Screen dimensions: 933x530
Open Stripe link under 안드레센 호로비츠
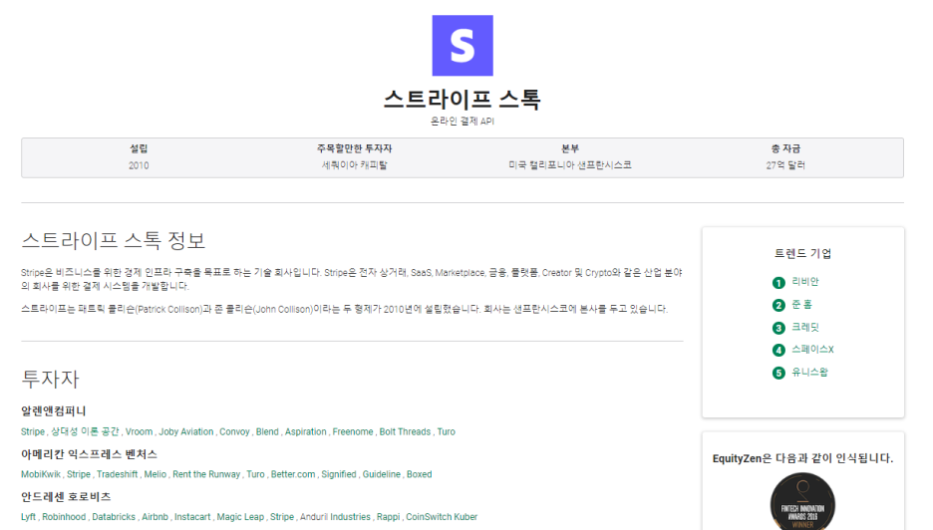[282, 517]
